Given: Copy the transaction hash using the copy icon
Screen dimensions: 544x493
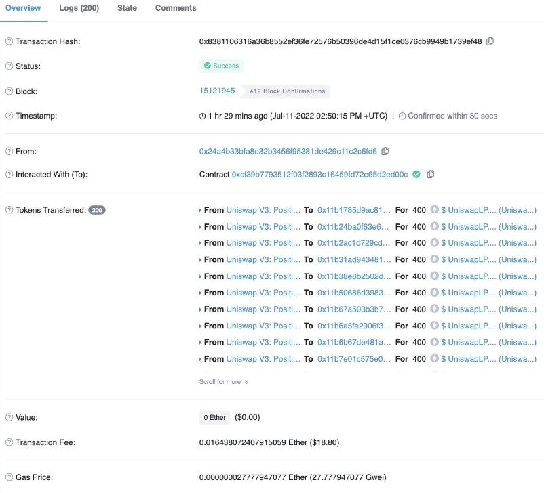Looking at the screenshot, I should point(490,41).
